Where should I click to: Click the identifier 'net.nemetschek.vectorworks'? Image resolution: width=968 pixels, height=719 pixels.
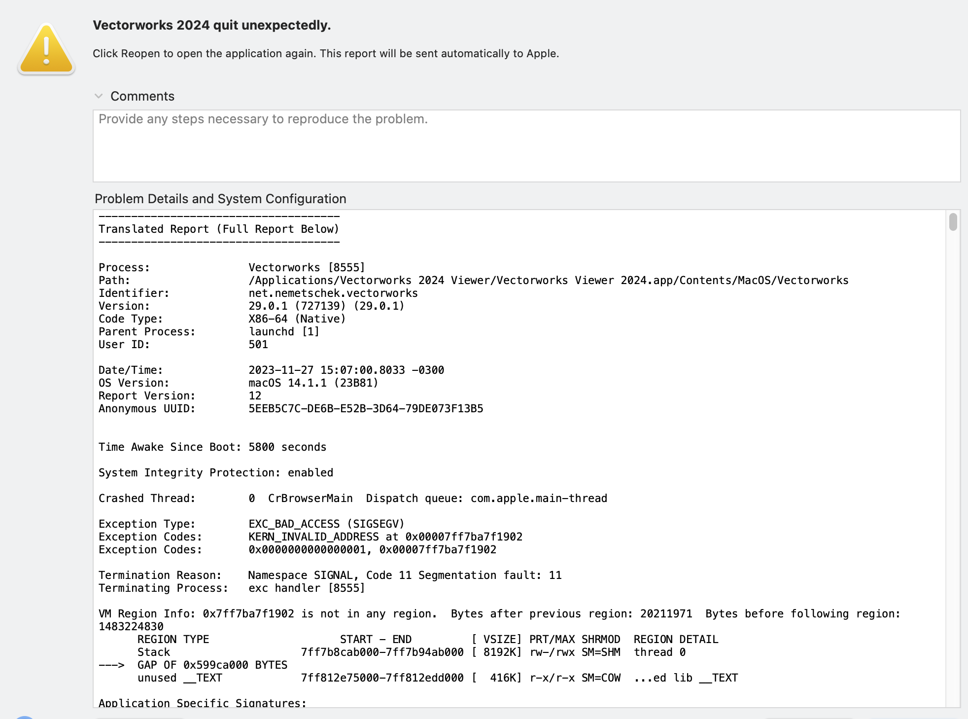(333, 293)
